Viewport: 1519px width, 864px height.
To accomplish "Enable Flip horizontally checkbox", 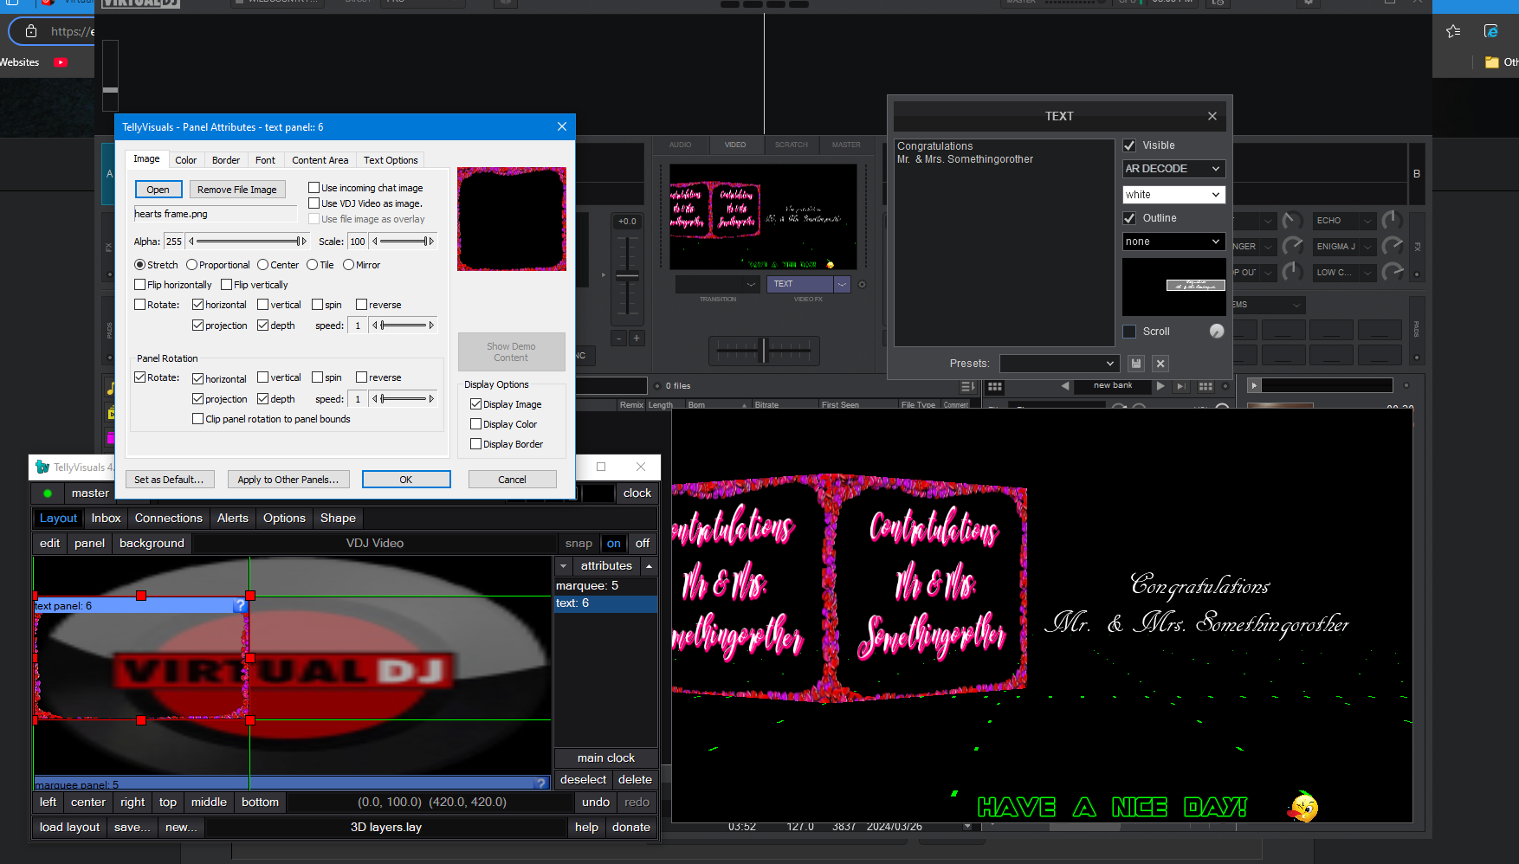I will [140, 285].
